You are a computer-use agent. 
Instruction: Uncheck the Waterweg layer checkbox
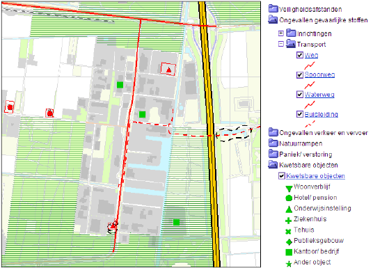(300, 95)
